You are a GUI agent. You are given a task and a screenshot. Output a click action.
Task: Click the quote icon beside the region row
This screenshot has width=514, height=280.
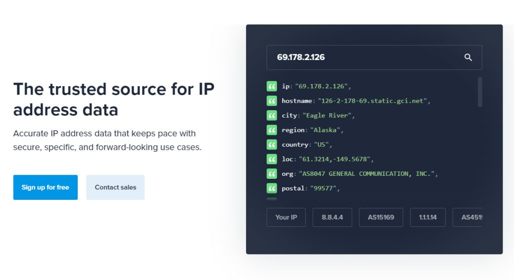coord(272,130)
